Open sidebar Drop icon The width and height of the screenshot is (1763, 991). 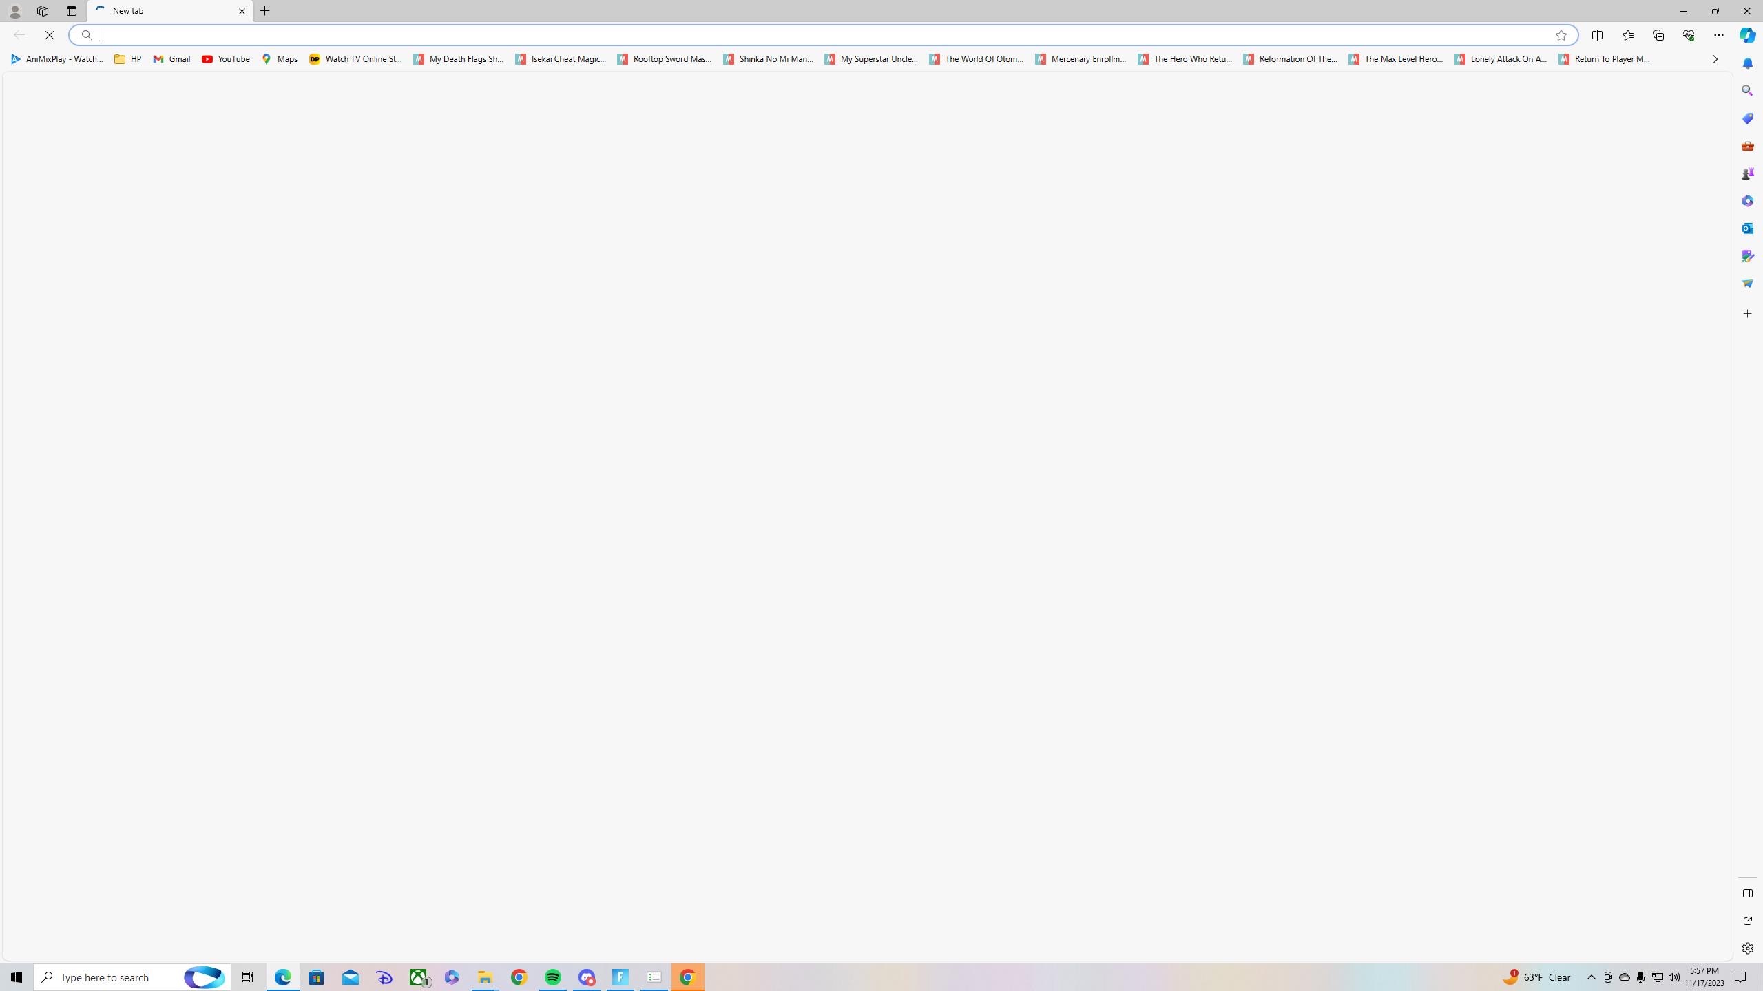click(x=1747, y=284)
